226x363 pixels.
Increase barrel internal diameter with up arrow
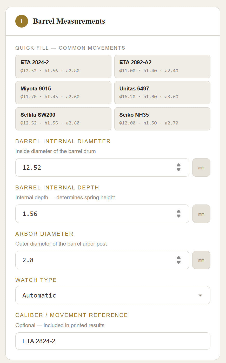(178, 165)
